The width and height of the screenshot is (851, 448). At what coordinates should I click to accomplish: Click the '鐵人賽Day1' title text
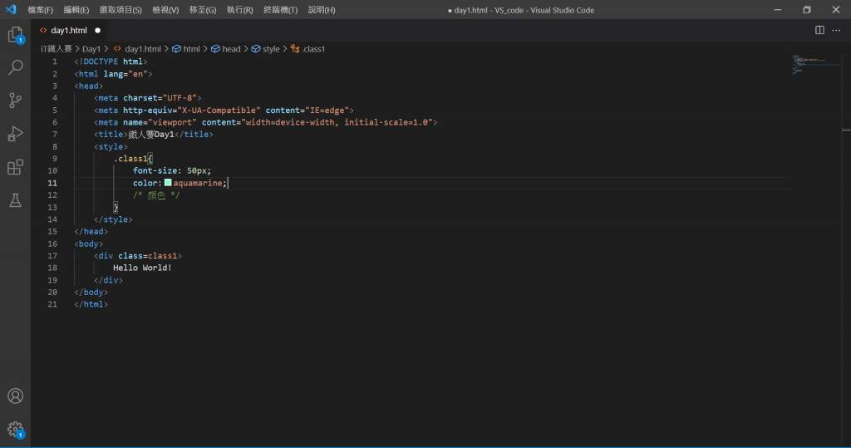coord(151,134)
